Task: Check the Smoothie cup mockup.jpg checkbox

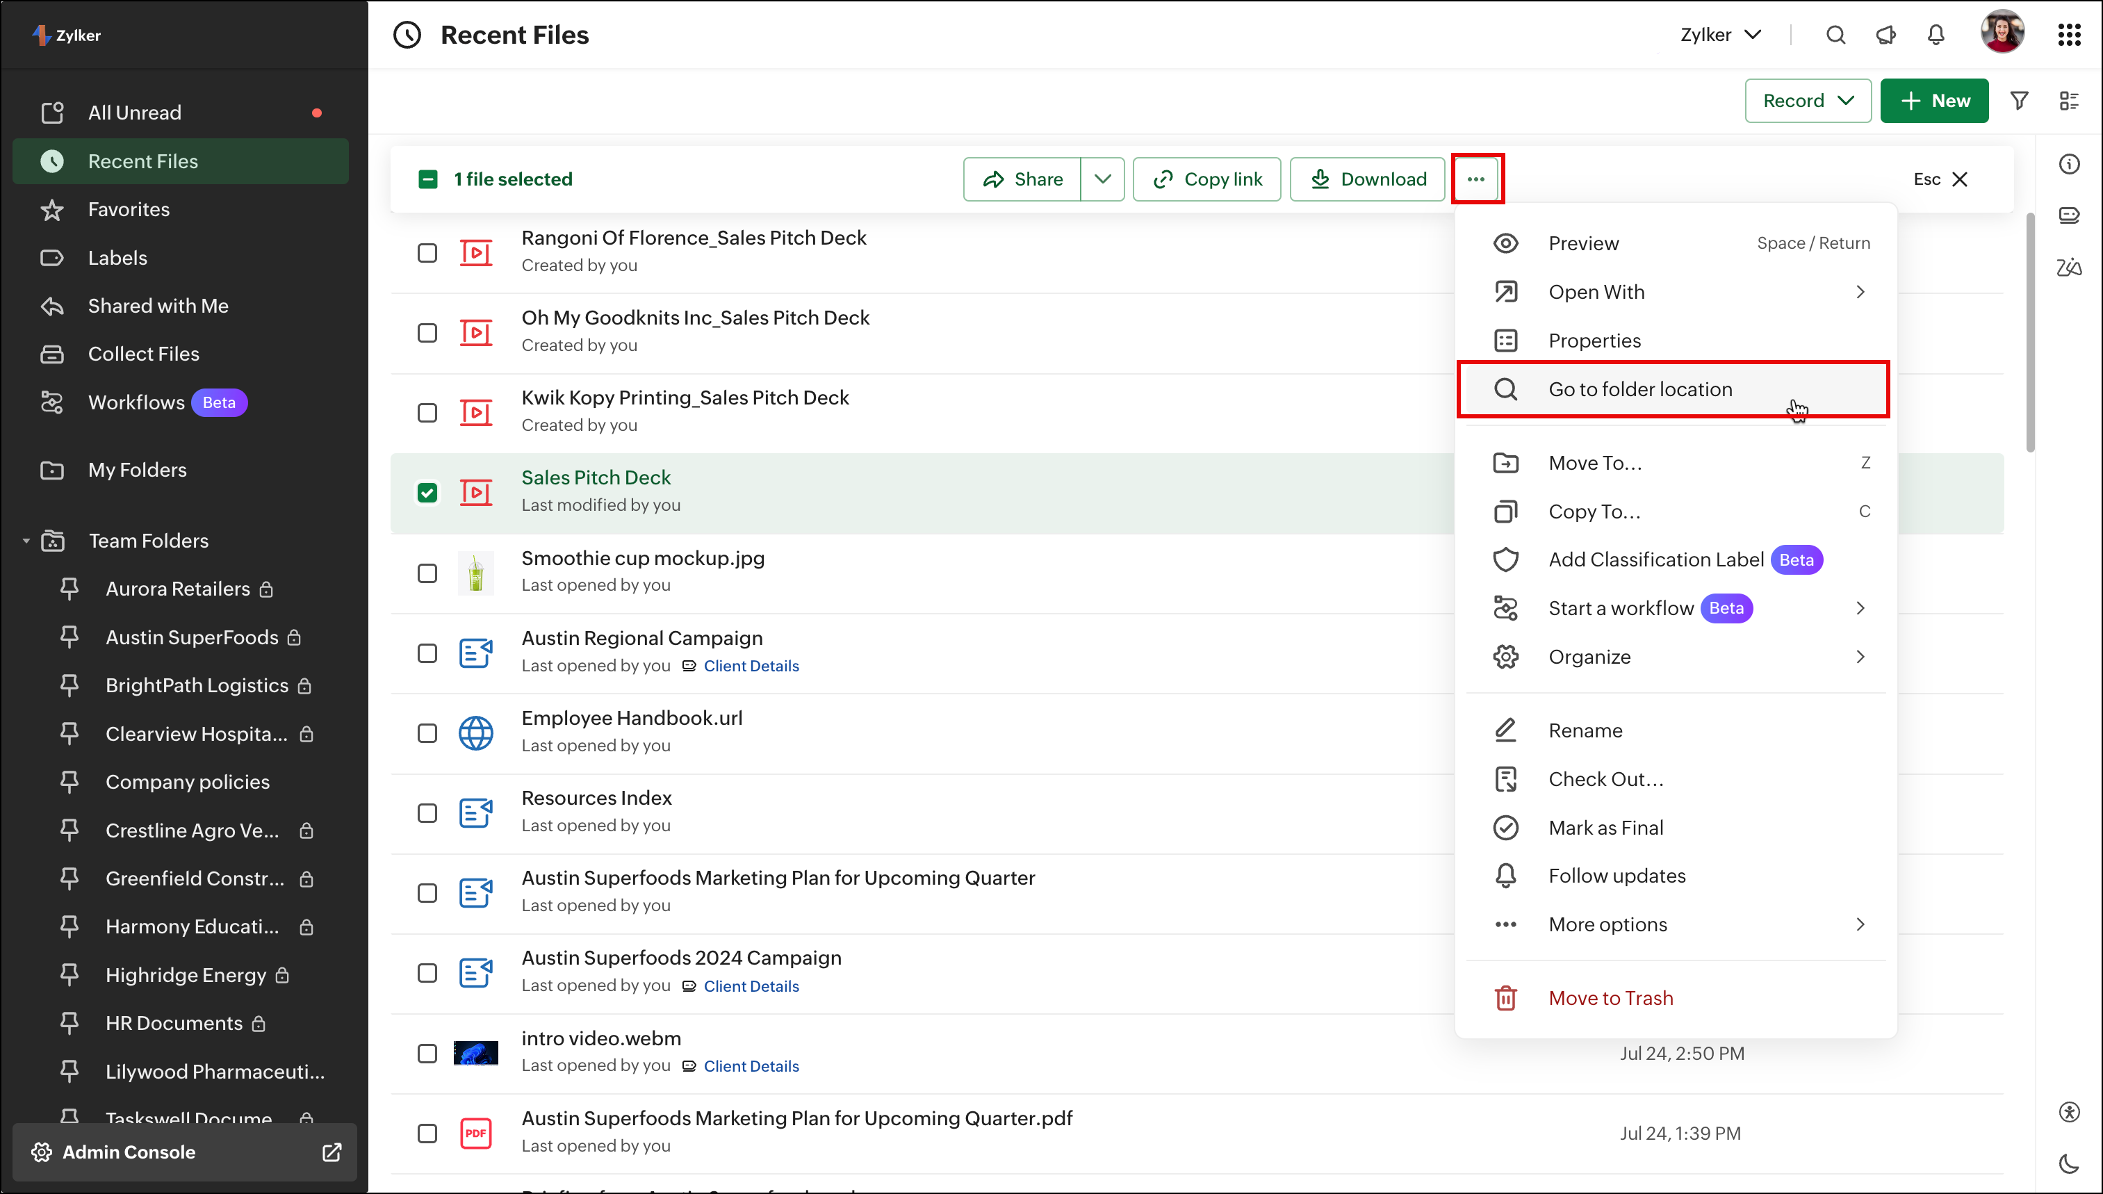Action: click(x=427, y=573)
